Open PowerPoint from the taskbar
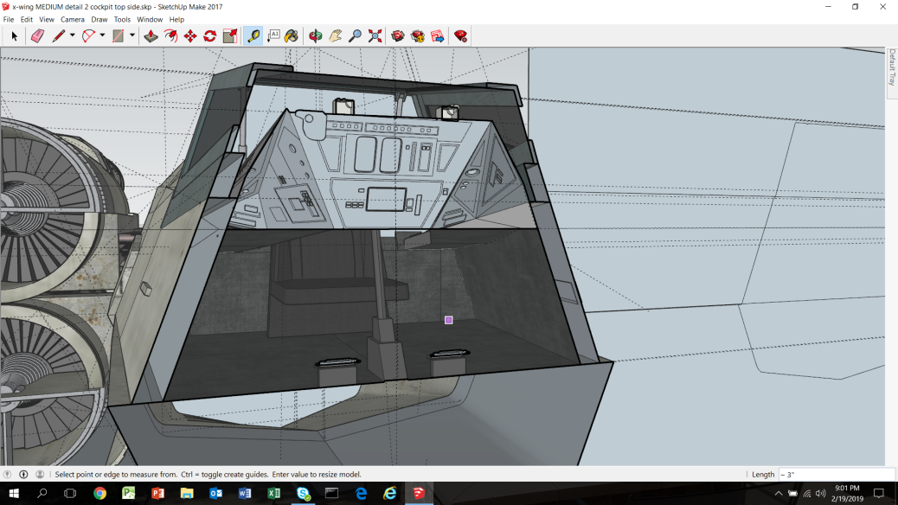The height and width of the screenshot is (505, 898). [157, 493]
